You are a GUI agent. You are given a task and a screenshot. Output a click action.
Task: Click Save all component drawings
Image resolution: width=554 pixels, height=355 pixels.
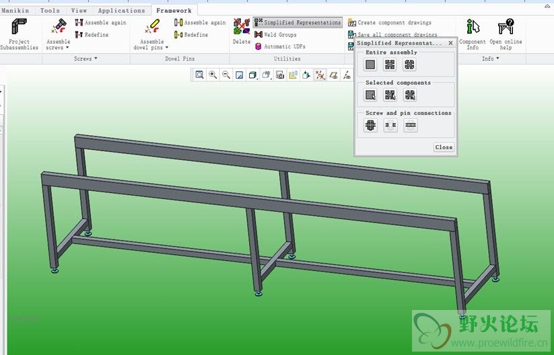point(392,34)
